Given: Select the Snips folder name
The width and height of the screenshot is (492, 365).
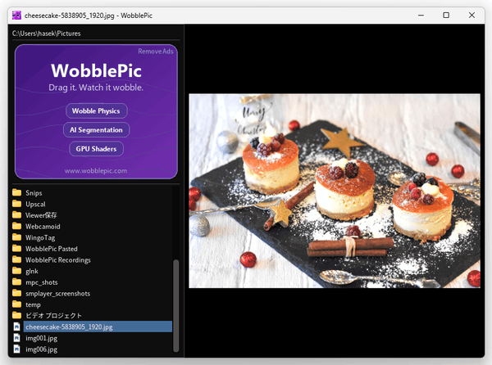Looking at the screenshot, I should click(34, 193).
